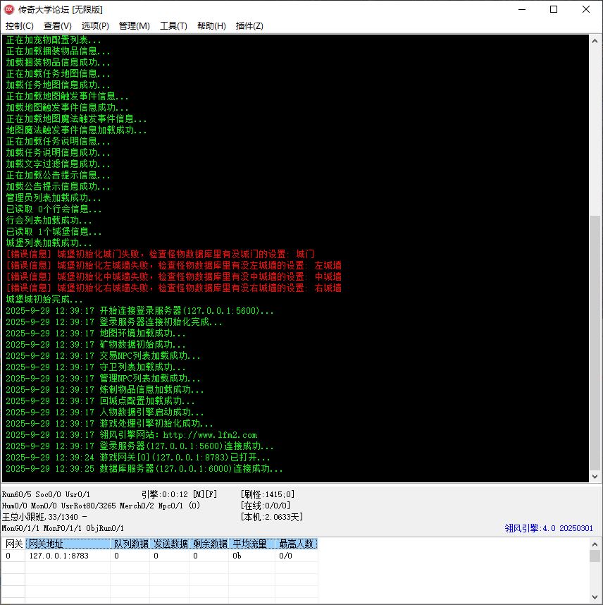Click the 翎风引擎:4.0 20250301 version label
Viewport: 603px width, 605px height.
click(549, 528)
